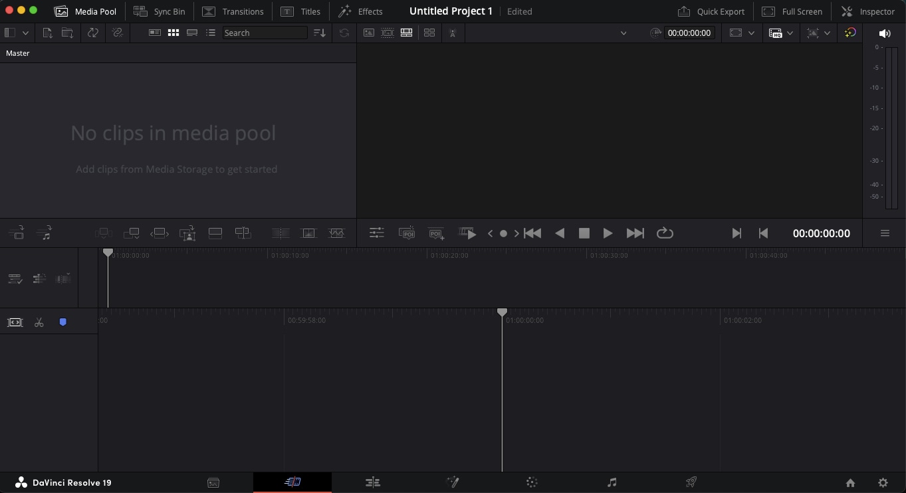Switch media pool to thumbnail view

click(173, 33)
